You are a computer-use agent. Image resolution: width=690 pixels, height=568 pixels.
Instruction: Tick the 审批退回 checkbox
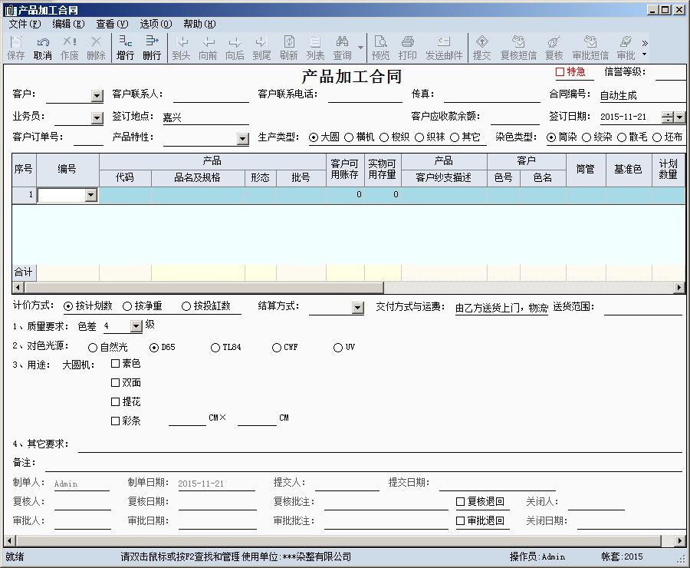coord(460,521)
